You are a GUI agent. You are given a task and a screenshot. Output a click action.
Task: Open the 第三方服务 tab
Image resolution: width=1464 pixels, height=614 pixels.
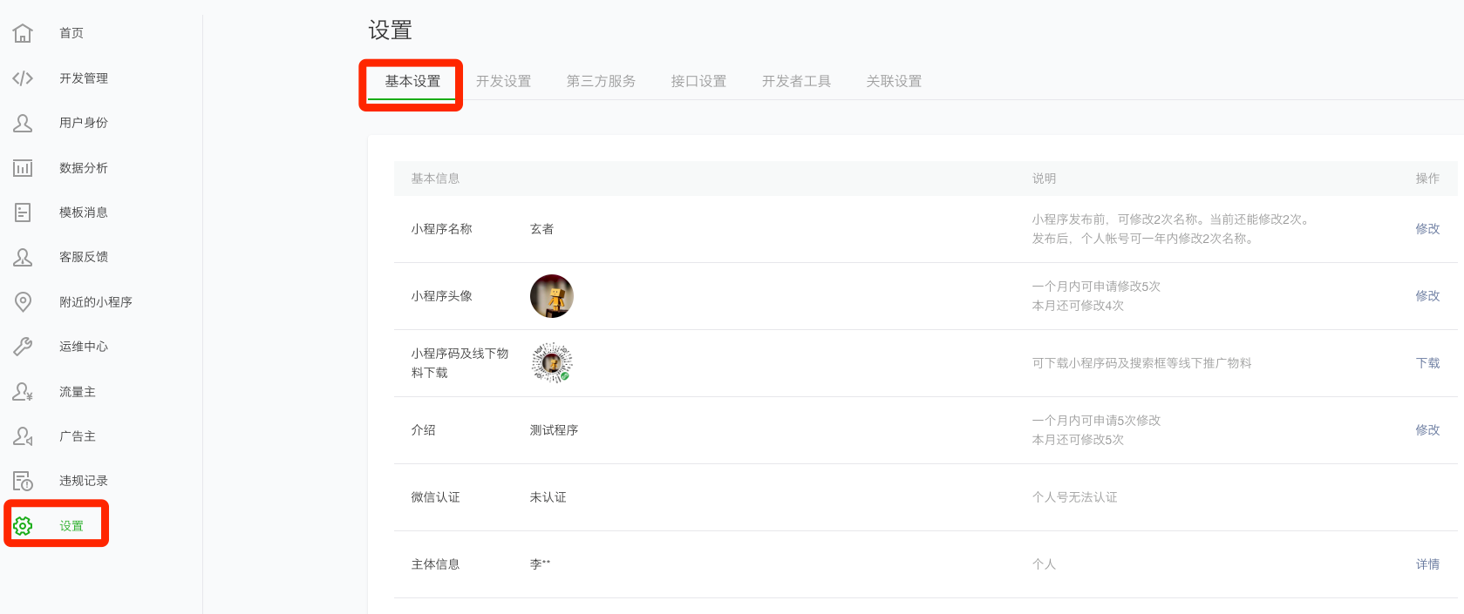[x=601, y=81]
